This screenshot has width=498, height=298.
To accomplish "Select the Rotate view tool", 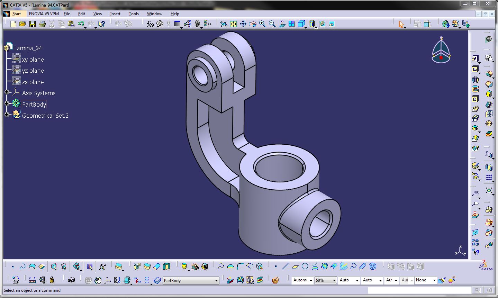I will click(x=253, y=24).
